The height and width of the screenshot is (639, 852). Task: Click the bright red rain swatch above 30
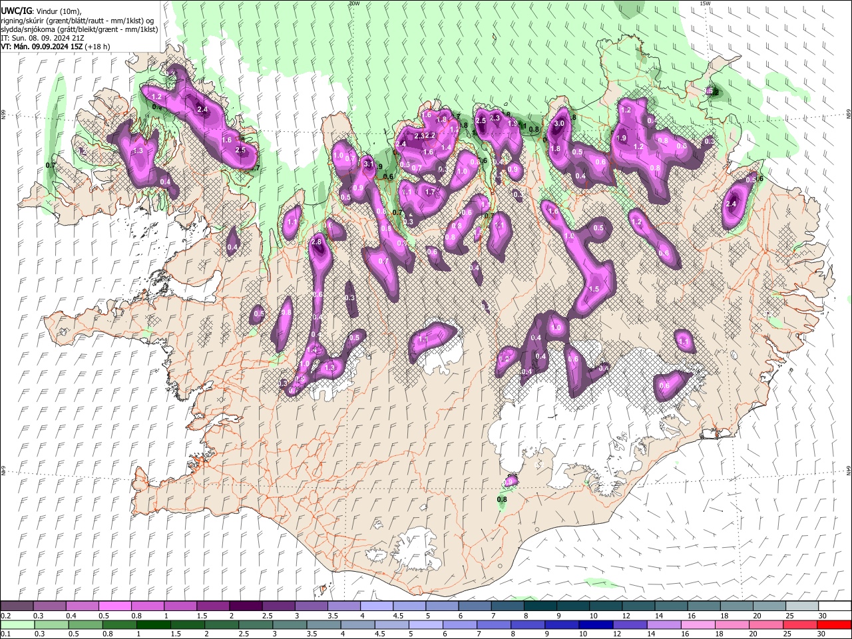click(x=836, y=625)
